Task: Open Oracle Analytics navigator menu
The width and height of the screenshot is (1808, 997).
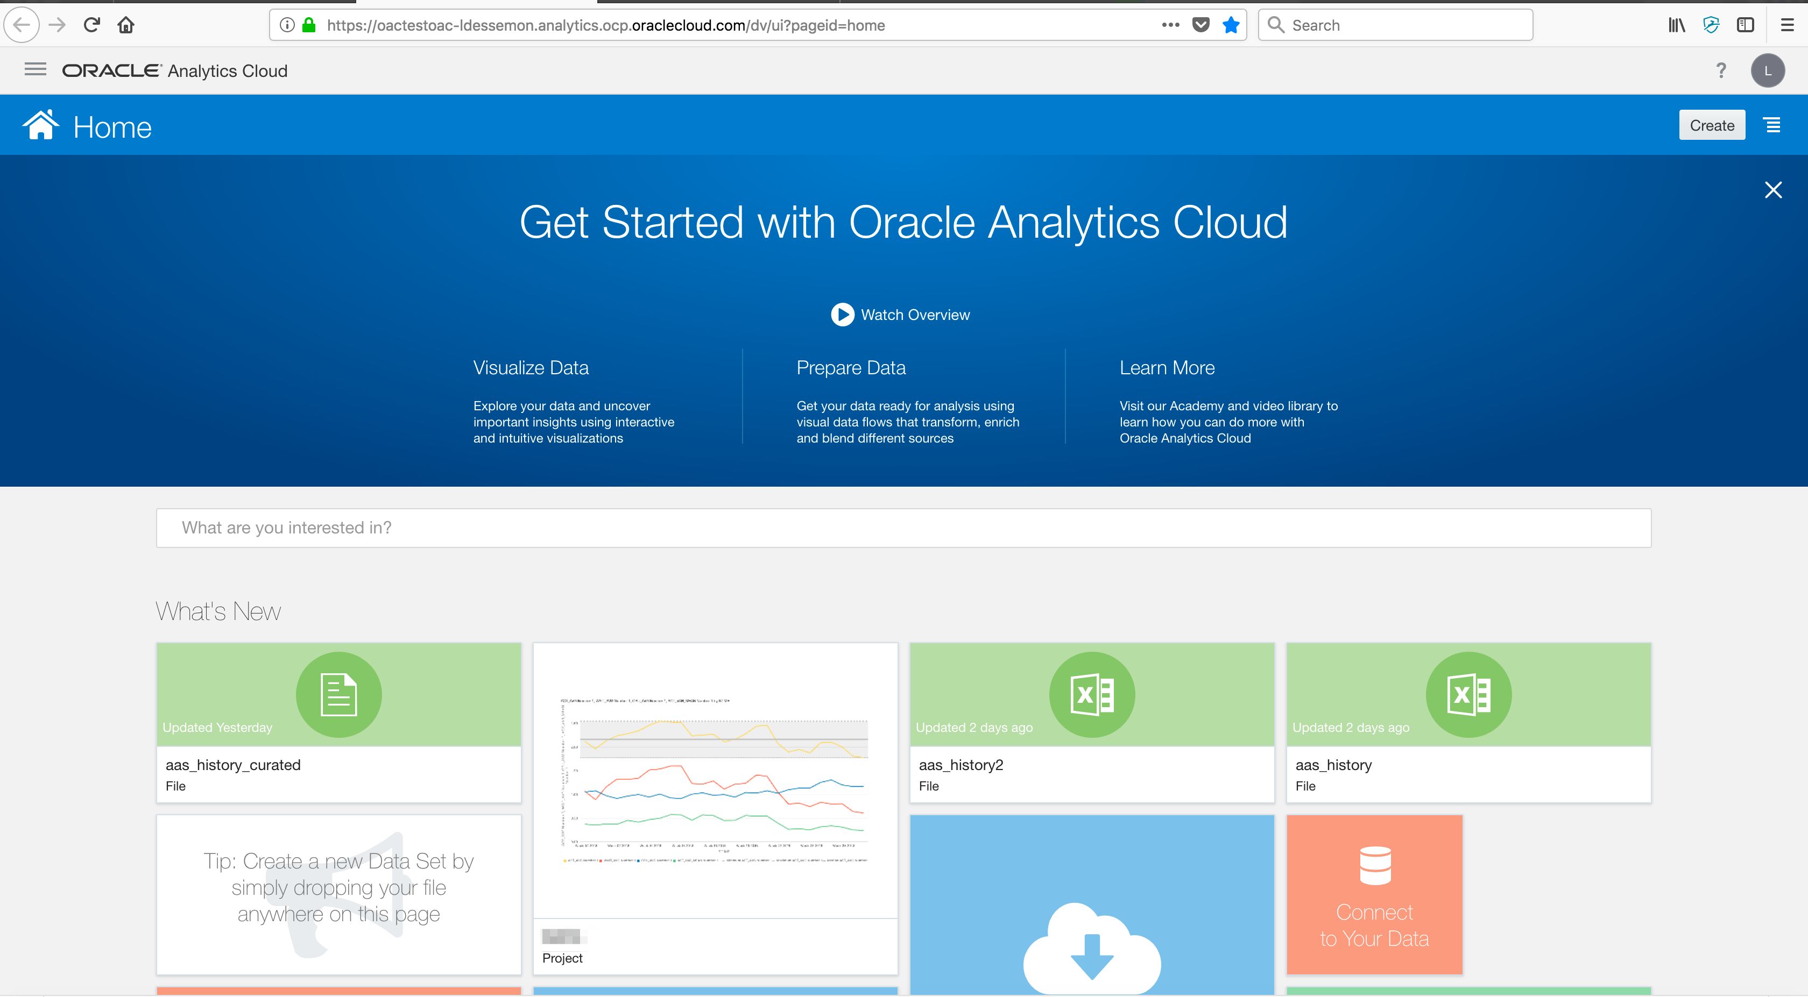Action: click(x=35, y=69)
